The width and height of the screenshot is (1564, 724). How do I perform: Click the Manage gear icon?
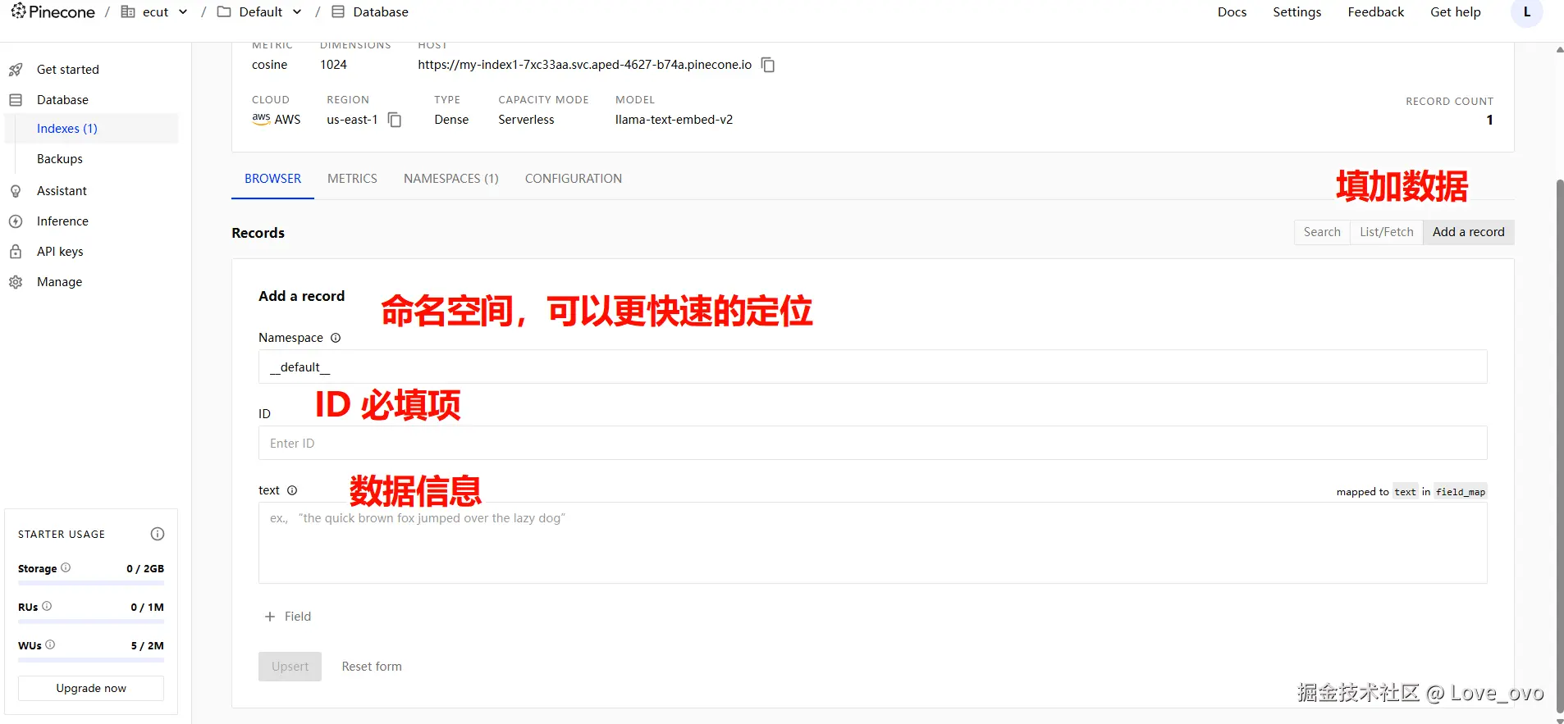pyautogui.click(x=16, y=282)
